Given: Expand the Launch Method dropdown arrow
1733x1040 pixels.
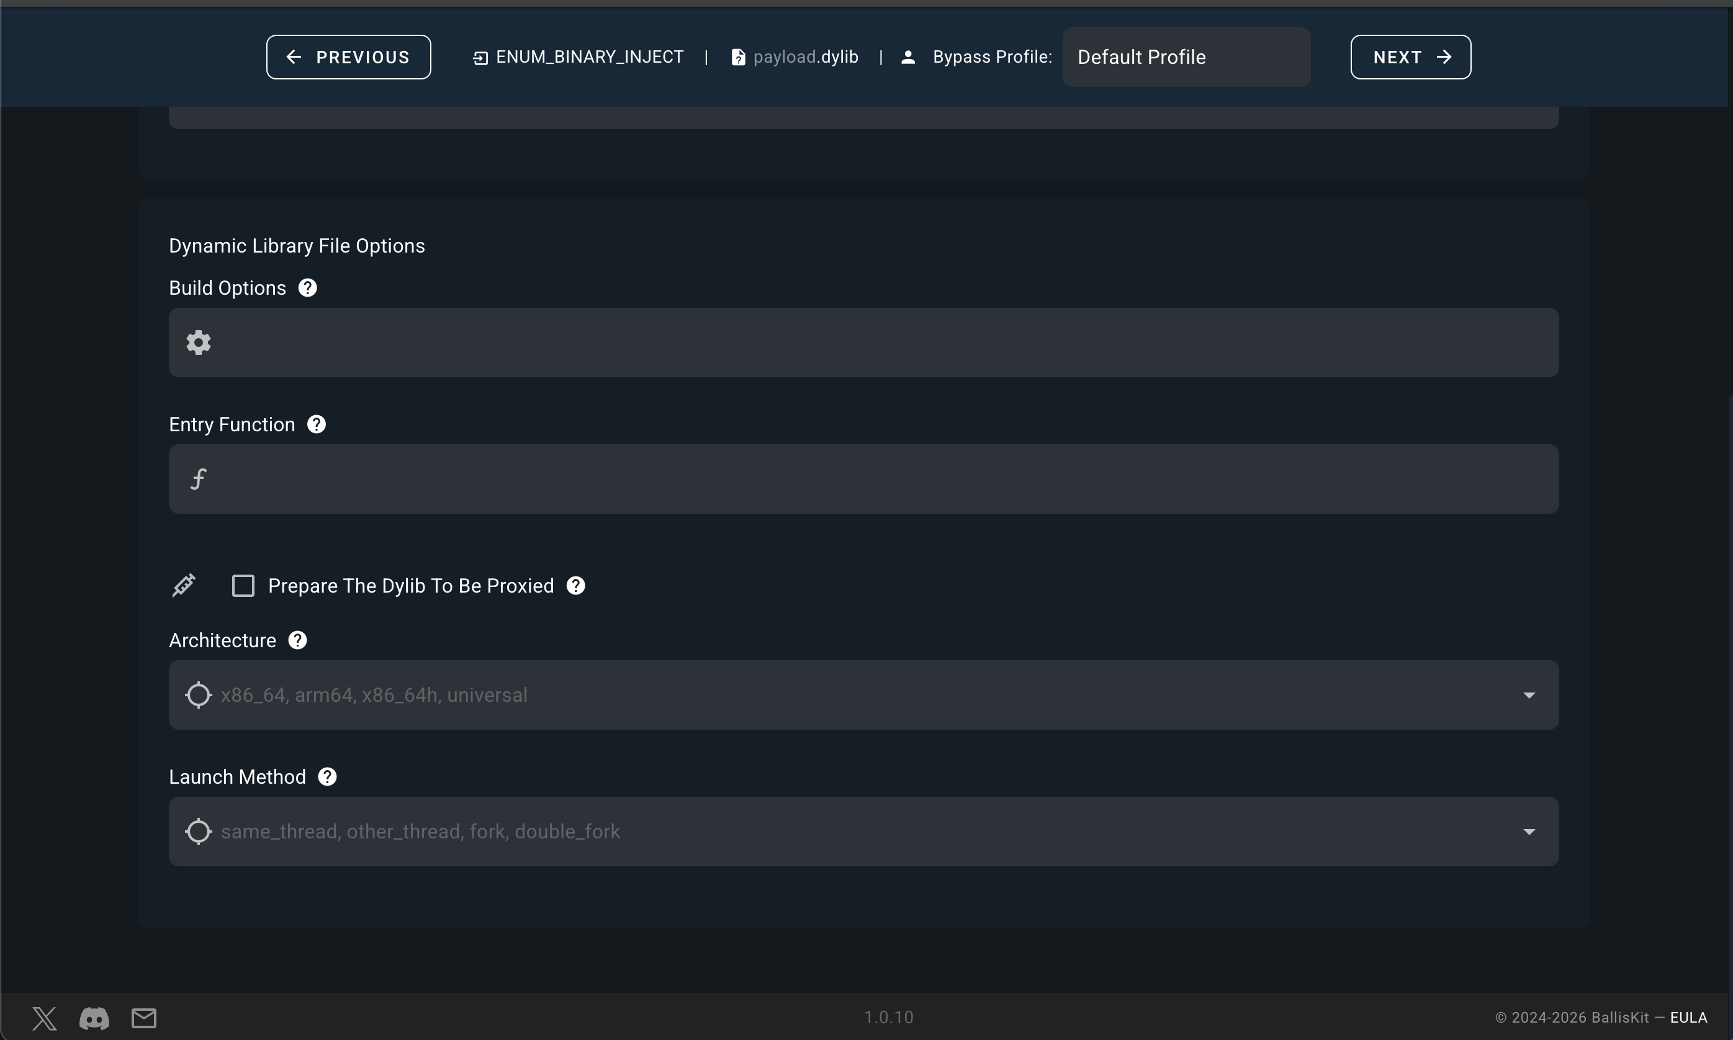Looking at the screenshot, I should [1529, 832].
